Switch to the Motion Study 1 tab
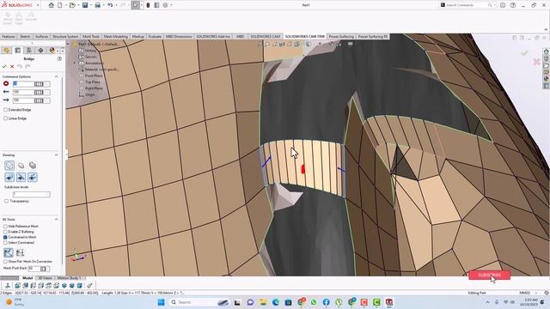550x309 pixels. (69, 278)
